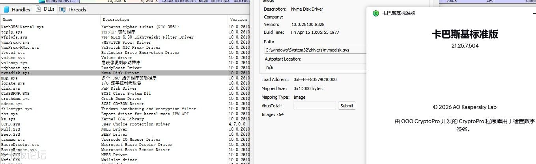Click the Kaspersky logo icon
The height and width of the screenshot is (164, 536).
click(x=376, y=13)
